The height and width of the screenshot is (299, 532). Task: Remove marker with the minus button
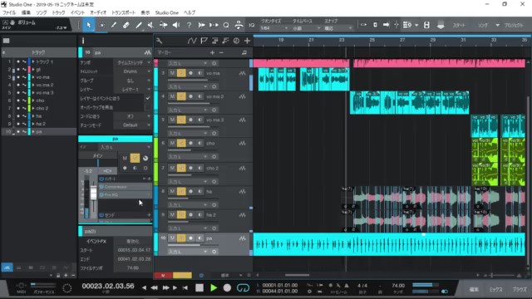pyautogui.click(x=221, y=52)
